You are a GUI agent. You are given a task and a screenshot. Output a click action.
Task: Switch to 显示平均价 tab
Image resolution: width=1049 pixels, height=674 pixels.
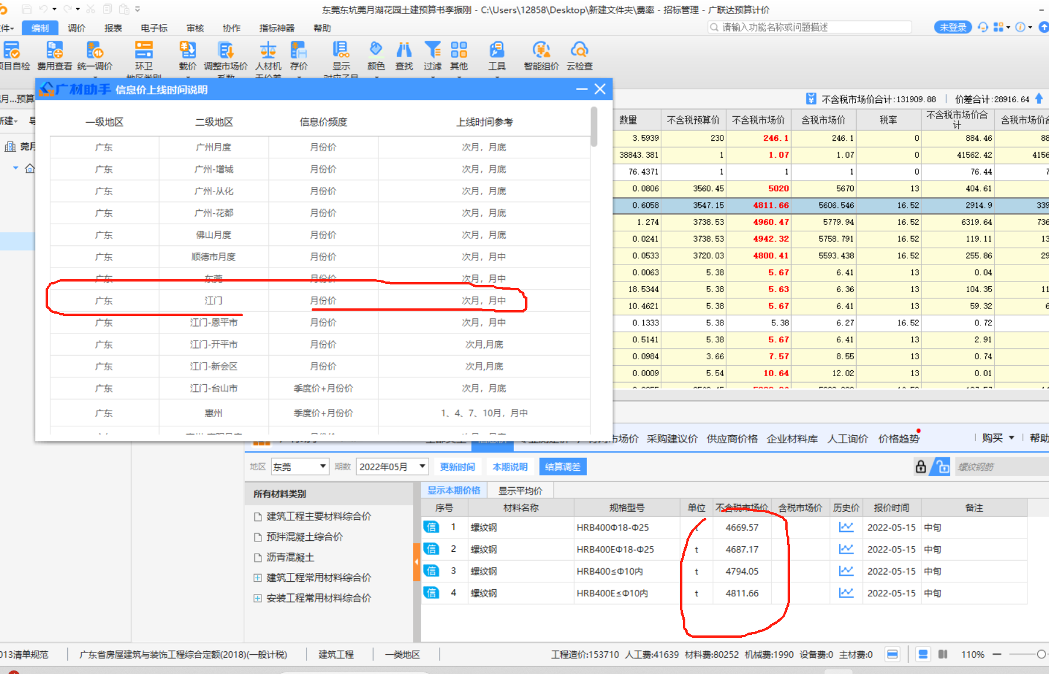point(520,490)
